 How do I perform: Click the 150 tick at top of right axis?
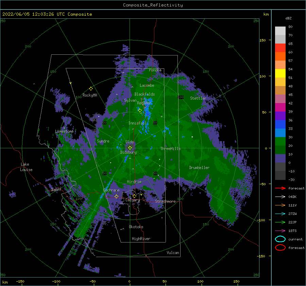[x=262, y=40]
